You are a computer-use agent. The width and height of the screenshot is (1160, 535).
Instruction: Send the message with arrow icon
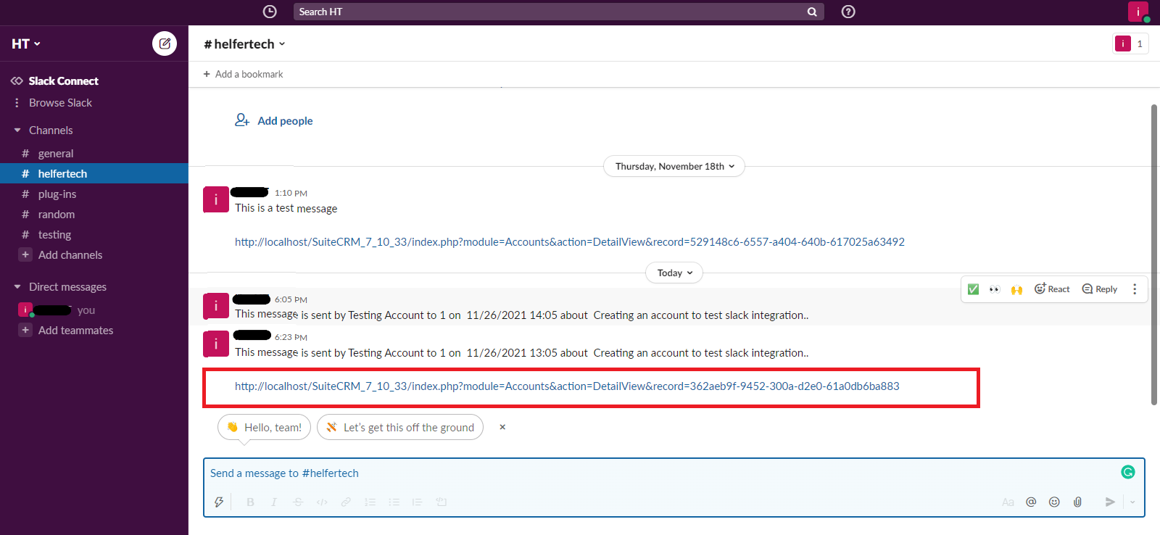[x=1110, y=502]
